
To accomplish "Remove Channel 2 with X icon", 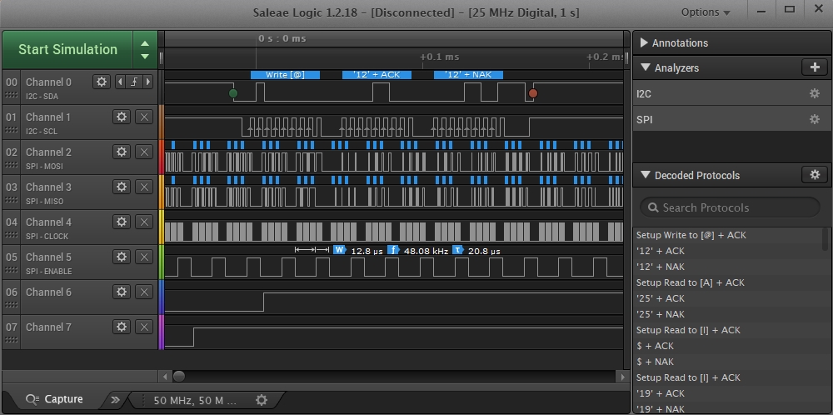I will click(x=144, y=152).
